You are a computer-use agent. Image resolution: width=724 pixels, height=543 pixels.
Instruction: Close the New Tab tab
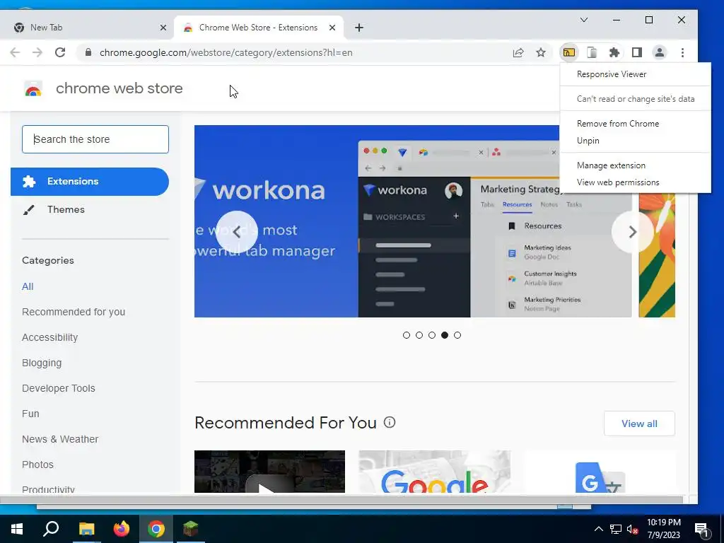(x=163, y=28)
